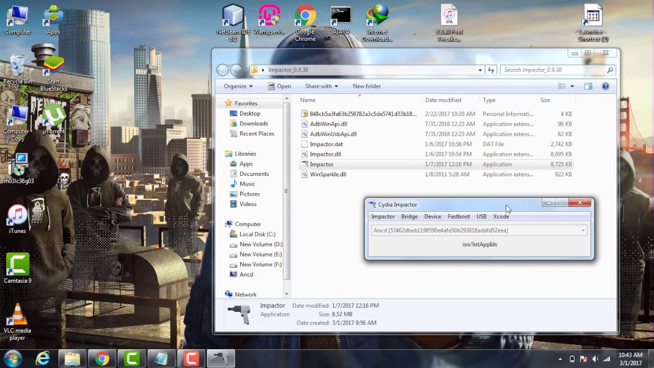
Task: Select the Ancd device in navigation pane
Action: pyautogui.click(x=242, y=274)
